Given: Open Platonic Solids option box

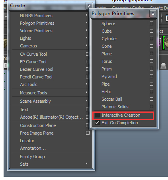Looking at the screenshot, I should (x=151, y=107).
